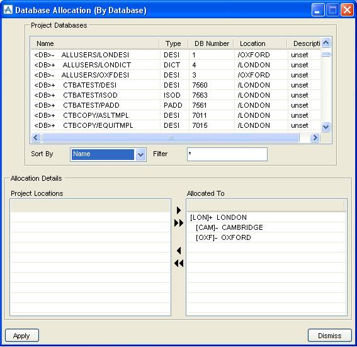Click the DB Number column header

(212, 43)
